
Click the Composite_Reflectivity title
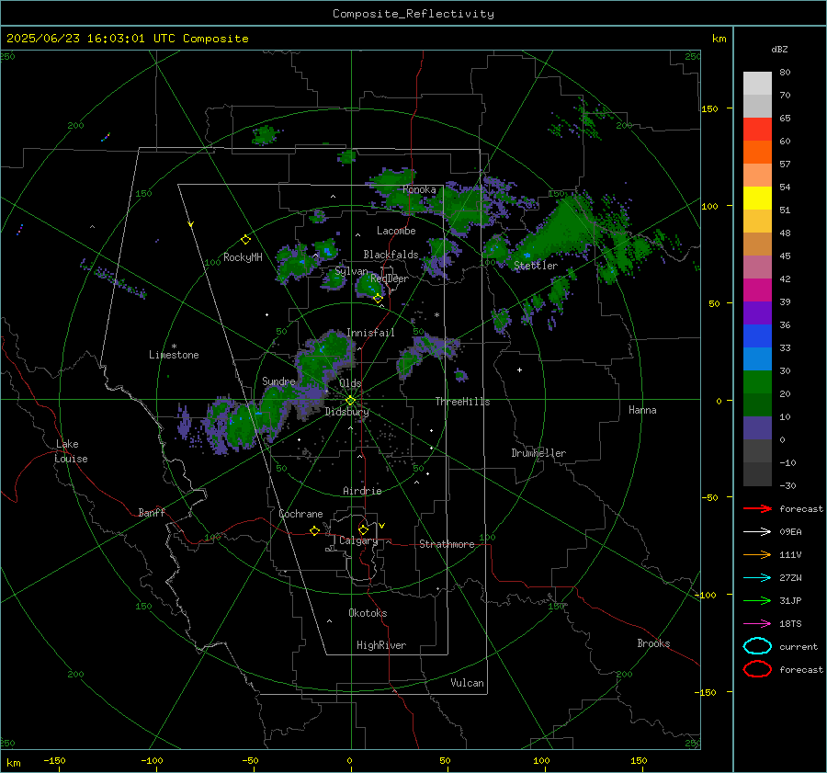click(413, 14)
